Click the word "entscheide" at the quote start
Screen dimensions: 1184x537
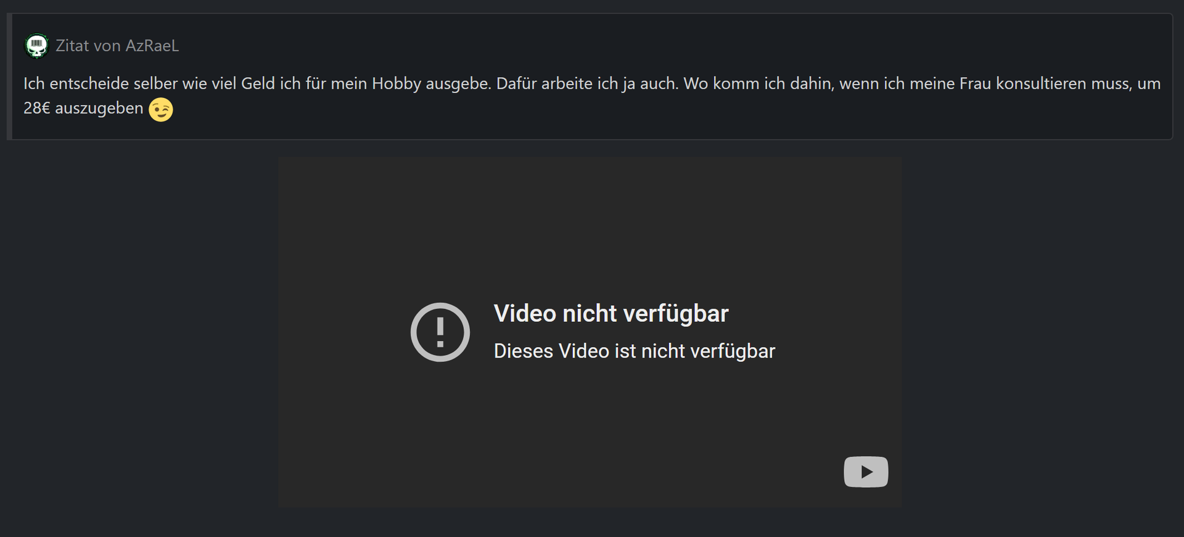coord(89,84)
